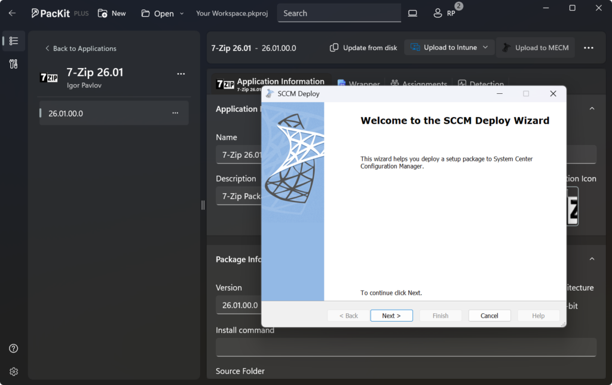Click the 7-Zip application icon in left panel
This screenshot has height=385, width=612.
click(x=49, y=78)
